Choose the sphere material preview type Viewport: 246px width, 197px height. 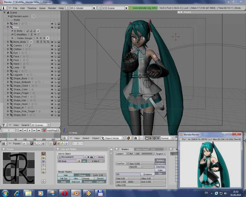pyautogui.click(x=44, y=157)
